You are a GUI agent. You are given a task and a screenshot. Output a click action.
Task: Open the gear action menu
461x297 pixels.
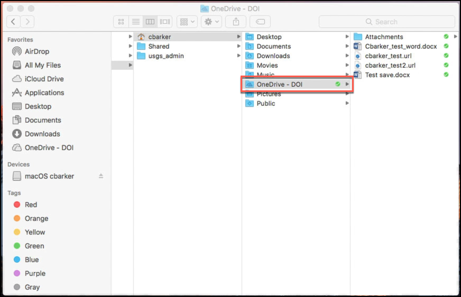211,22
